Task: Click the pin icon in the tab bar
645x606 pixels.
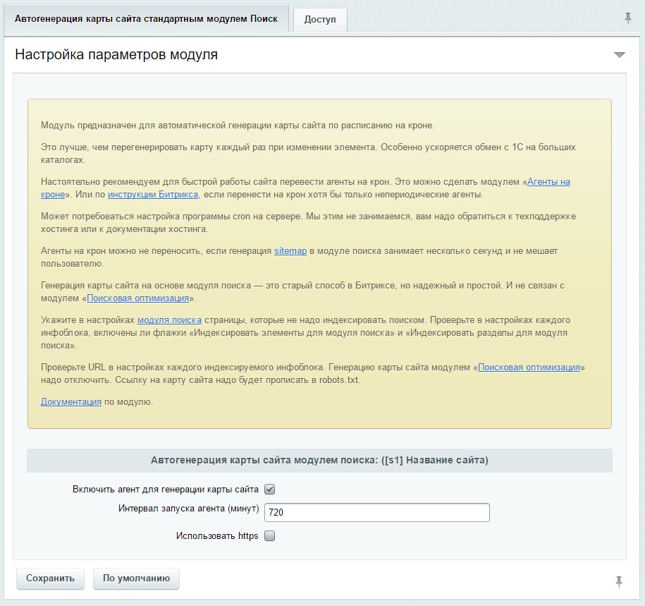Action: coord(628,18)
